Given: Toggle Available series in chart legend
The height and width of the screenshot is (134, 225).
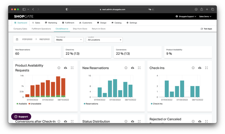Looking at the screenshot, I should (x=22, y=104).
